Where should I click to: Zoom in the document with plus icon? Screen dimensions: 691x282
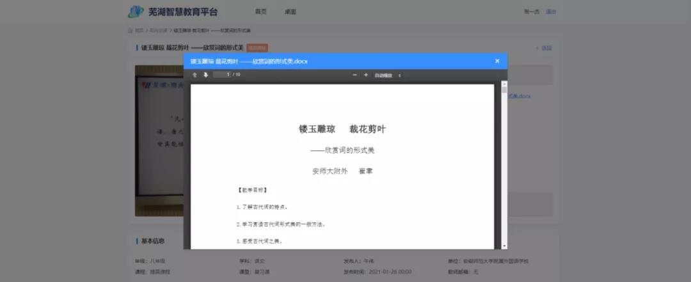pos(366,75)
